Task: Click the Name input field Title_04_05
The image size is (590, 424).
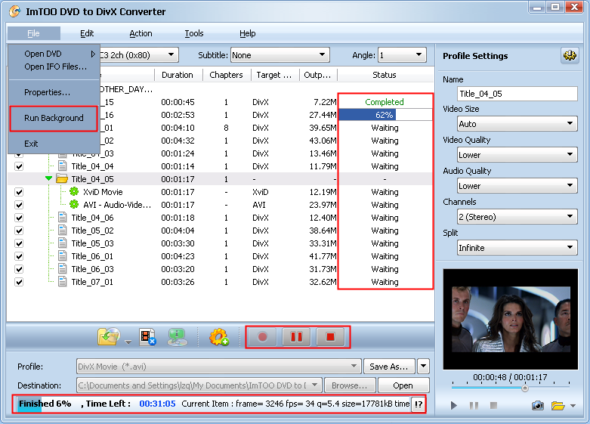Action: point(517,94)
